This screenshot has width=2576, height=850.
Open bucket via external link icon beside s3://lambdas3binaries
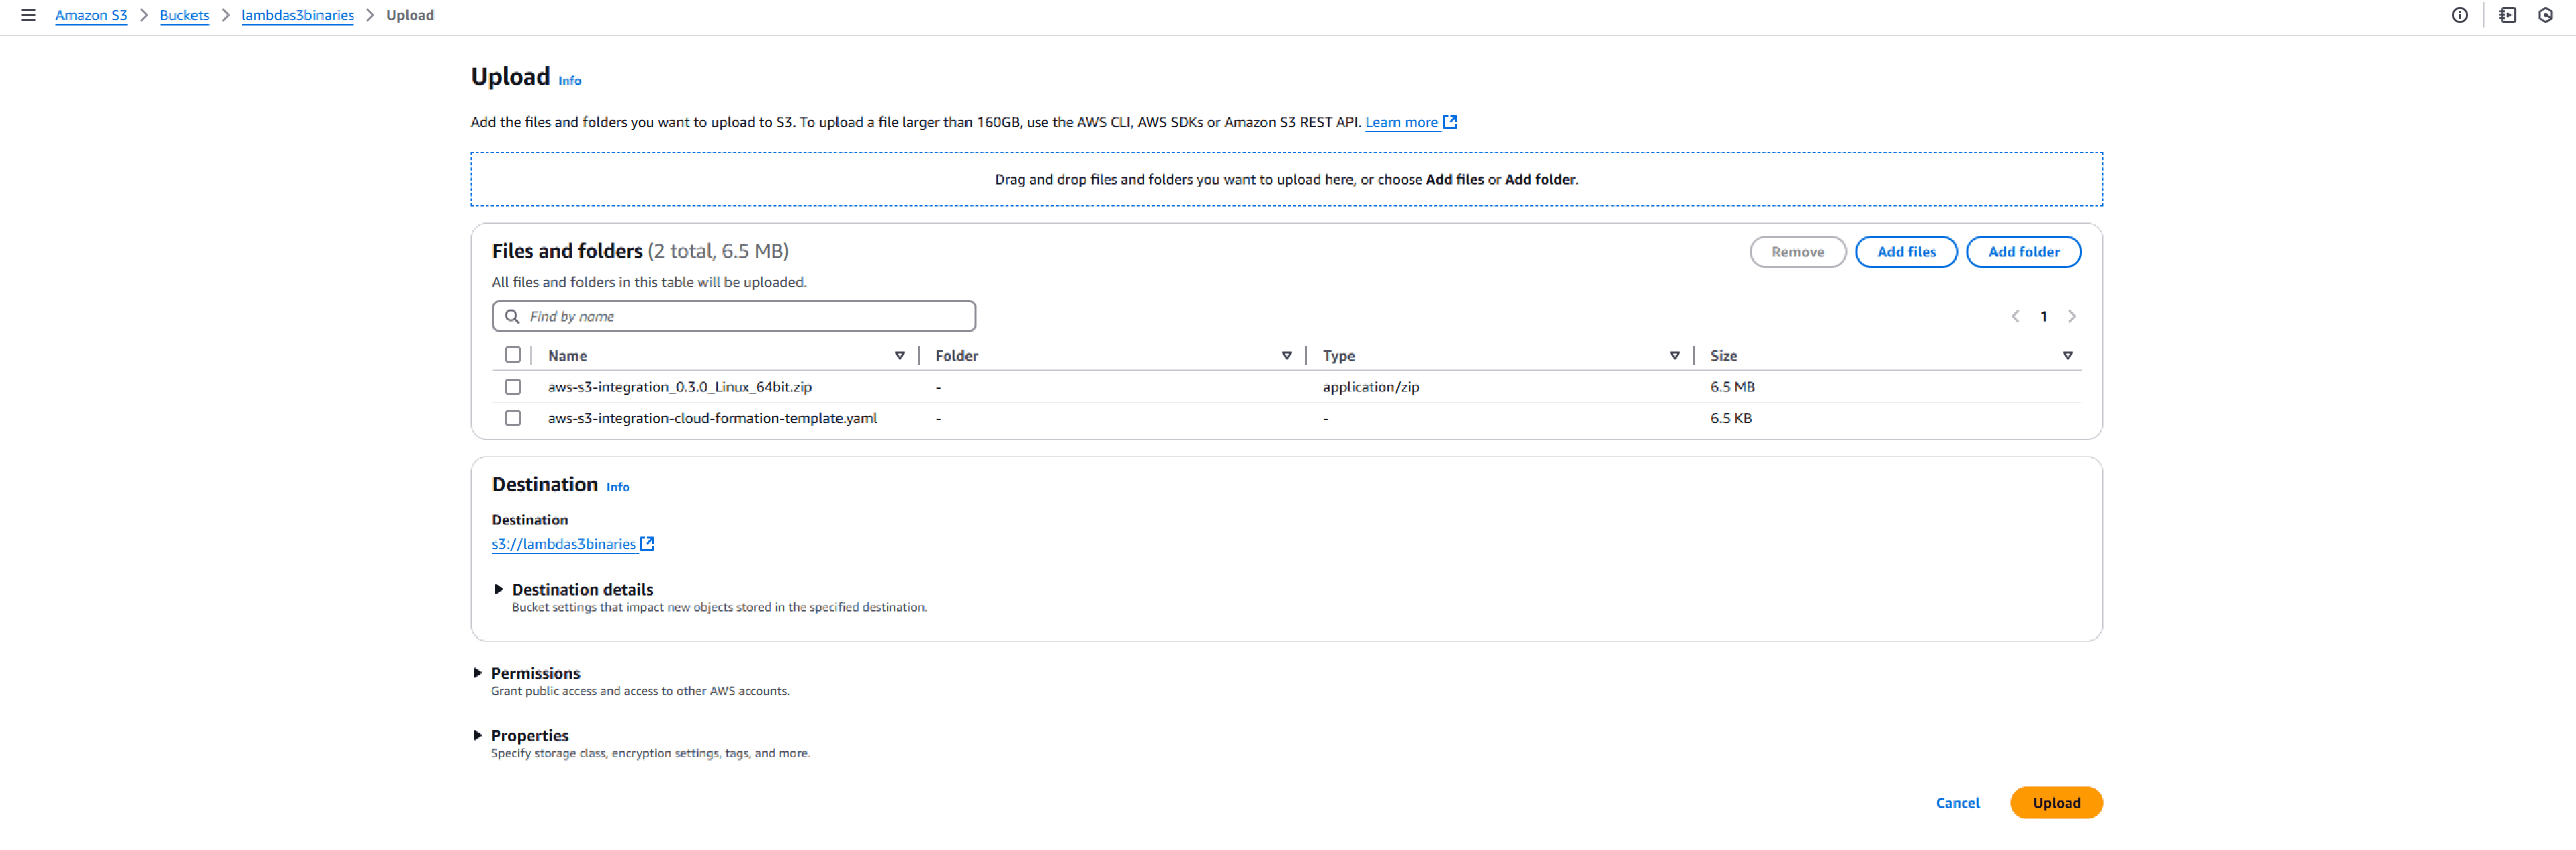click(x=648, y=543)
